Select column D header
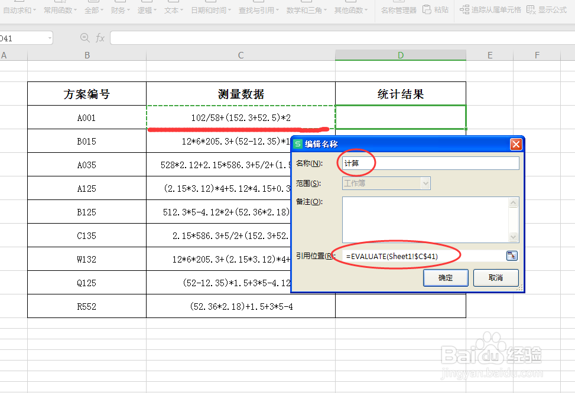 tap(401, 55)
